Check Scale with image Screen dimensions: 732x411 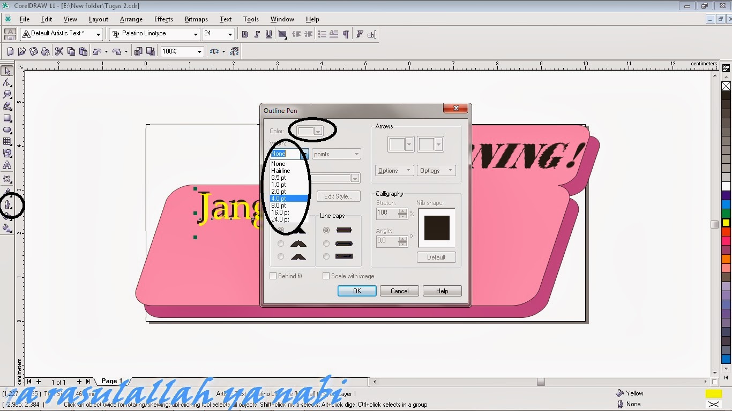[326, 276]
